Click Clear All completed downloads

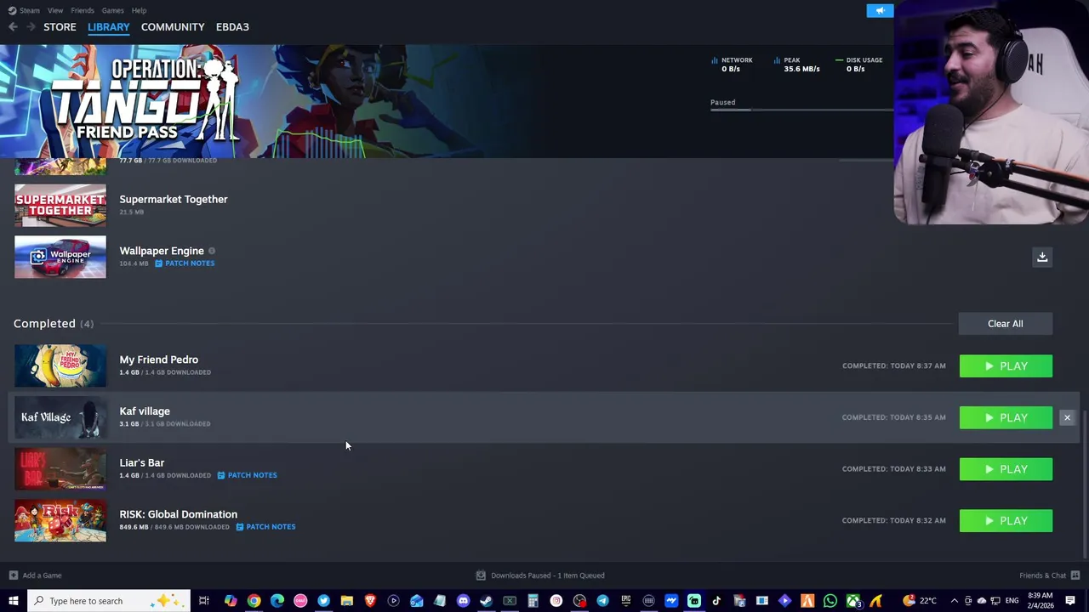1006,324
